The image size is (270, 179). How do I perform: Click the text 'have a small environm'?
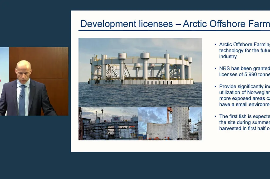245,104
